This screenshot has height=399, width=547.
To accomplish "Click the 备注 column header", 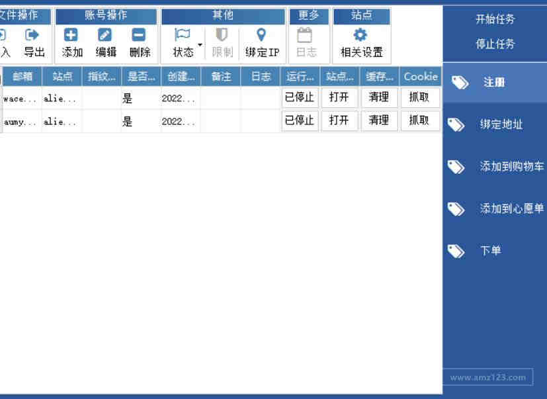I will coord(221,77).
